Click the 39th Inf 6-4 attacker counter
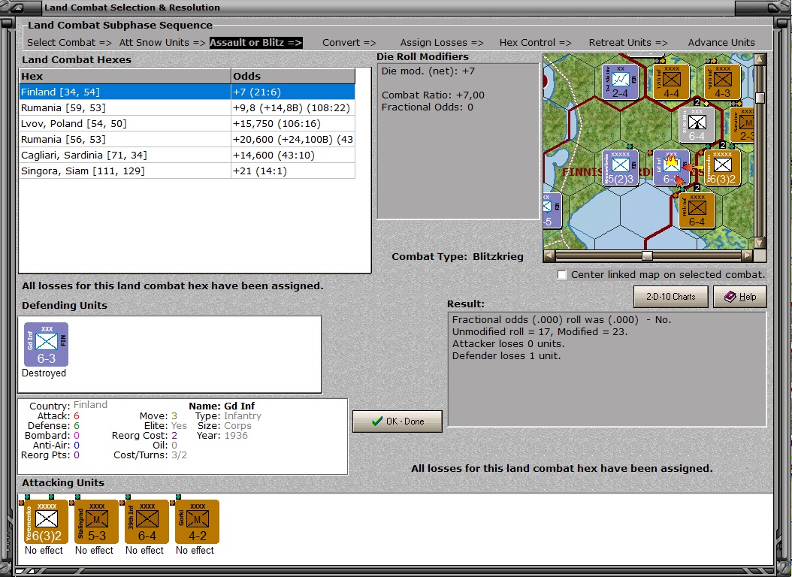Screen dimensions: 792x577 (x=144, y=521)
